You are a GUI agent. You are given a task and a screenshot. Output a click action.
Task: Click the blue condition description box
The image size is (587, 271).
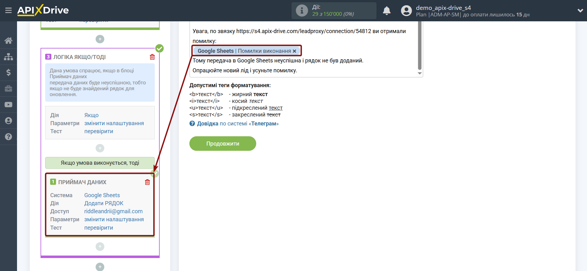100,83
